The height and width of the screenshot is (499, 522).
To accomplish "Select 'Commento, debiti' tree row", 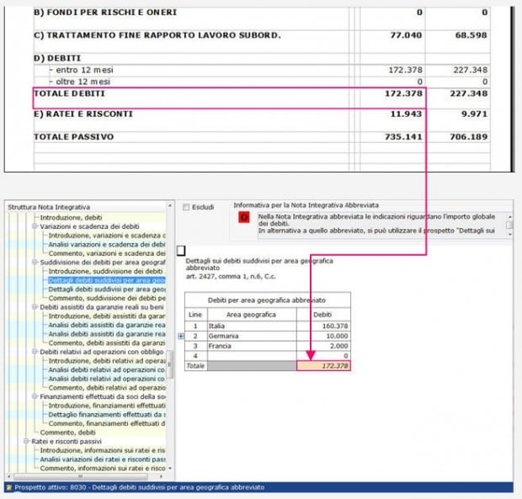I will pos(67,433).
